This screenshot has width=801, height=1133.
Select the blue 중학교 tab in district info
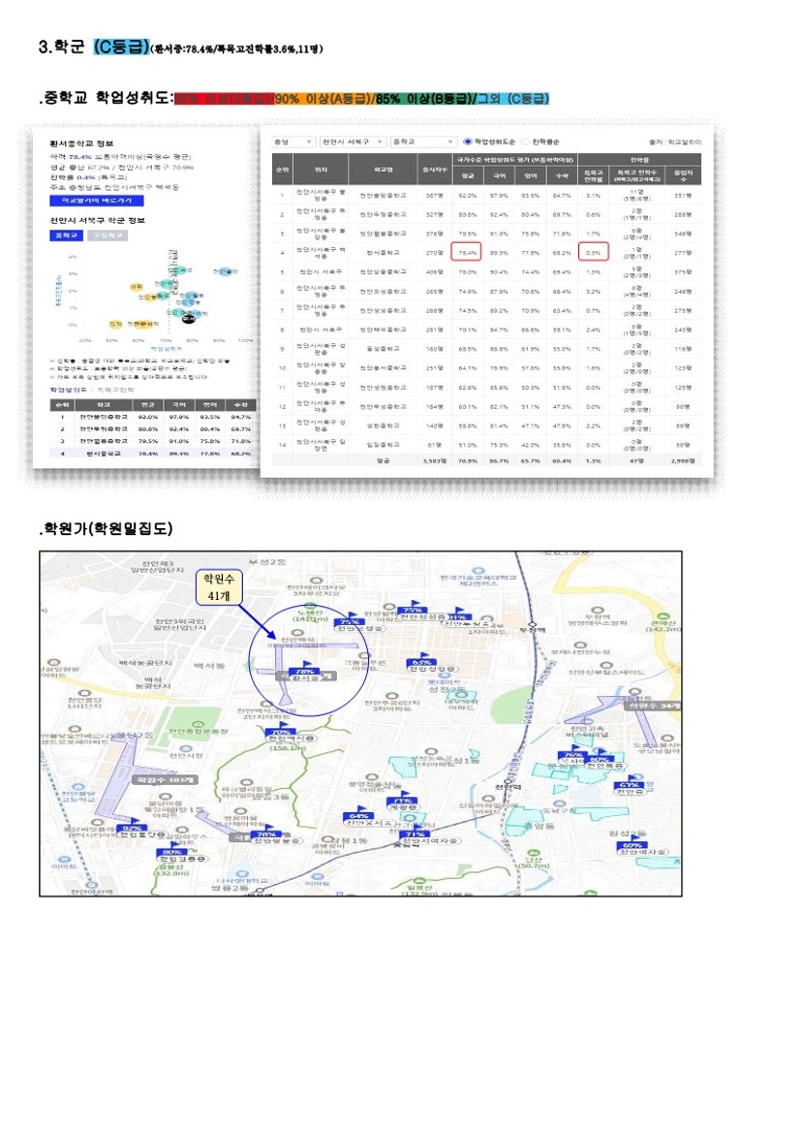click(67, 236)
